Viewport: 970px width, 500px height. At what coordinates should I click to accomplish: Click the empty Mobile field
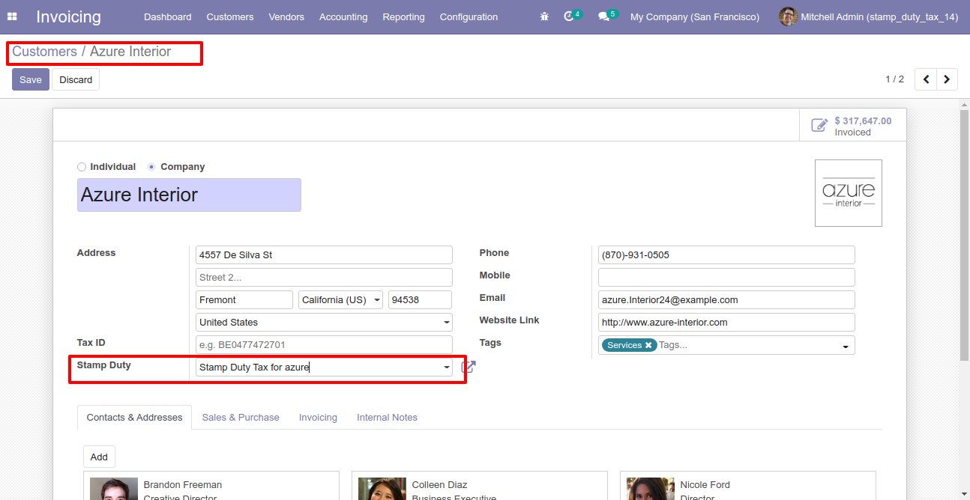[726, 278]
